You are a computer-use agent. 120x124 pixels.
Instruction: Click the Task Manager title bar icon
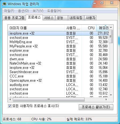pos(4,4)
